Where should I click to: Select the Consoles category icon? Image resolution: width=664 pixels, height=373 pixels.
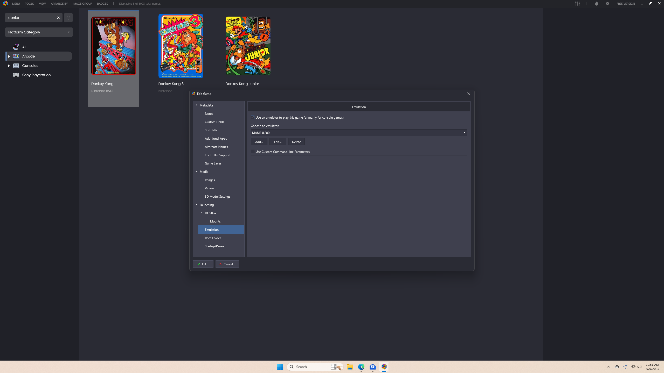[16, 66]
